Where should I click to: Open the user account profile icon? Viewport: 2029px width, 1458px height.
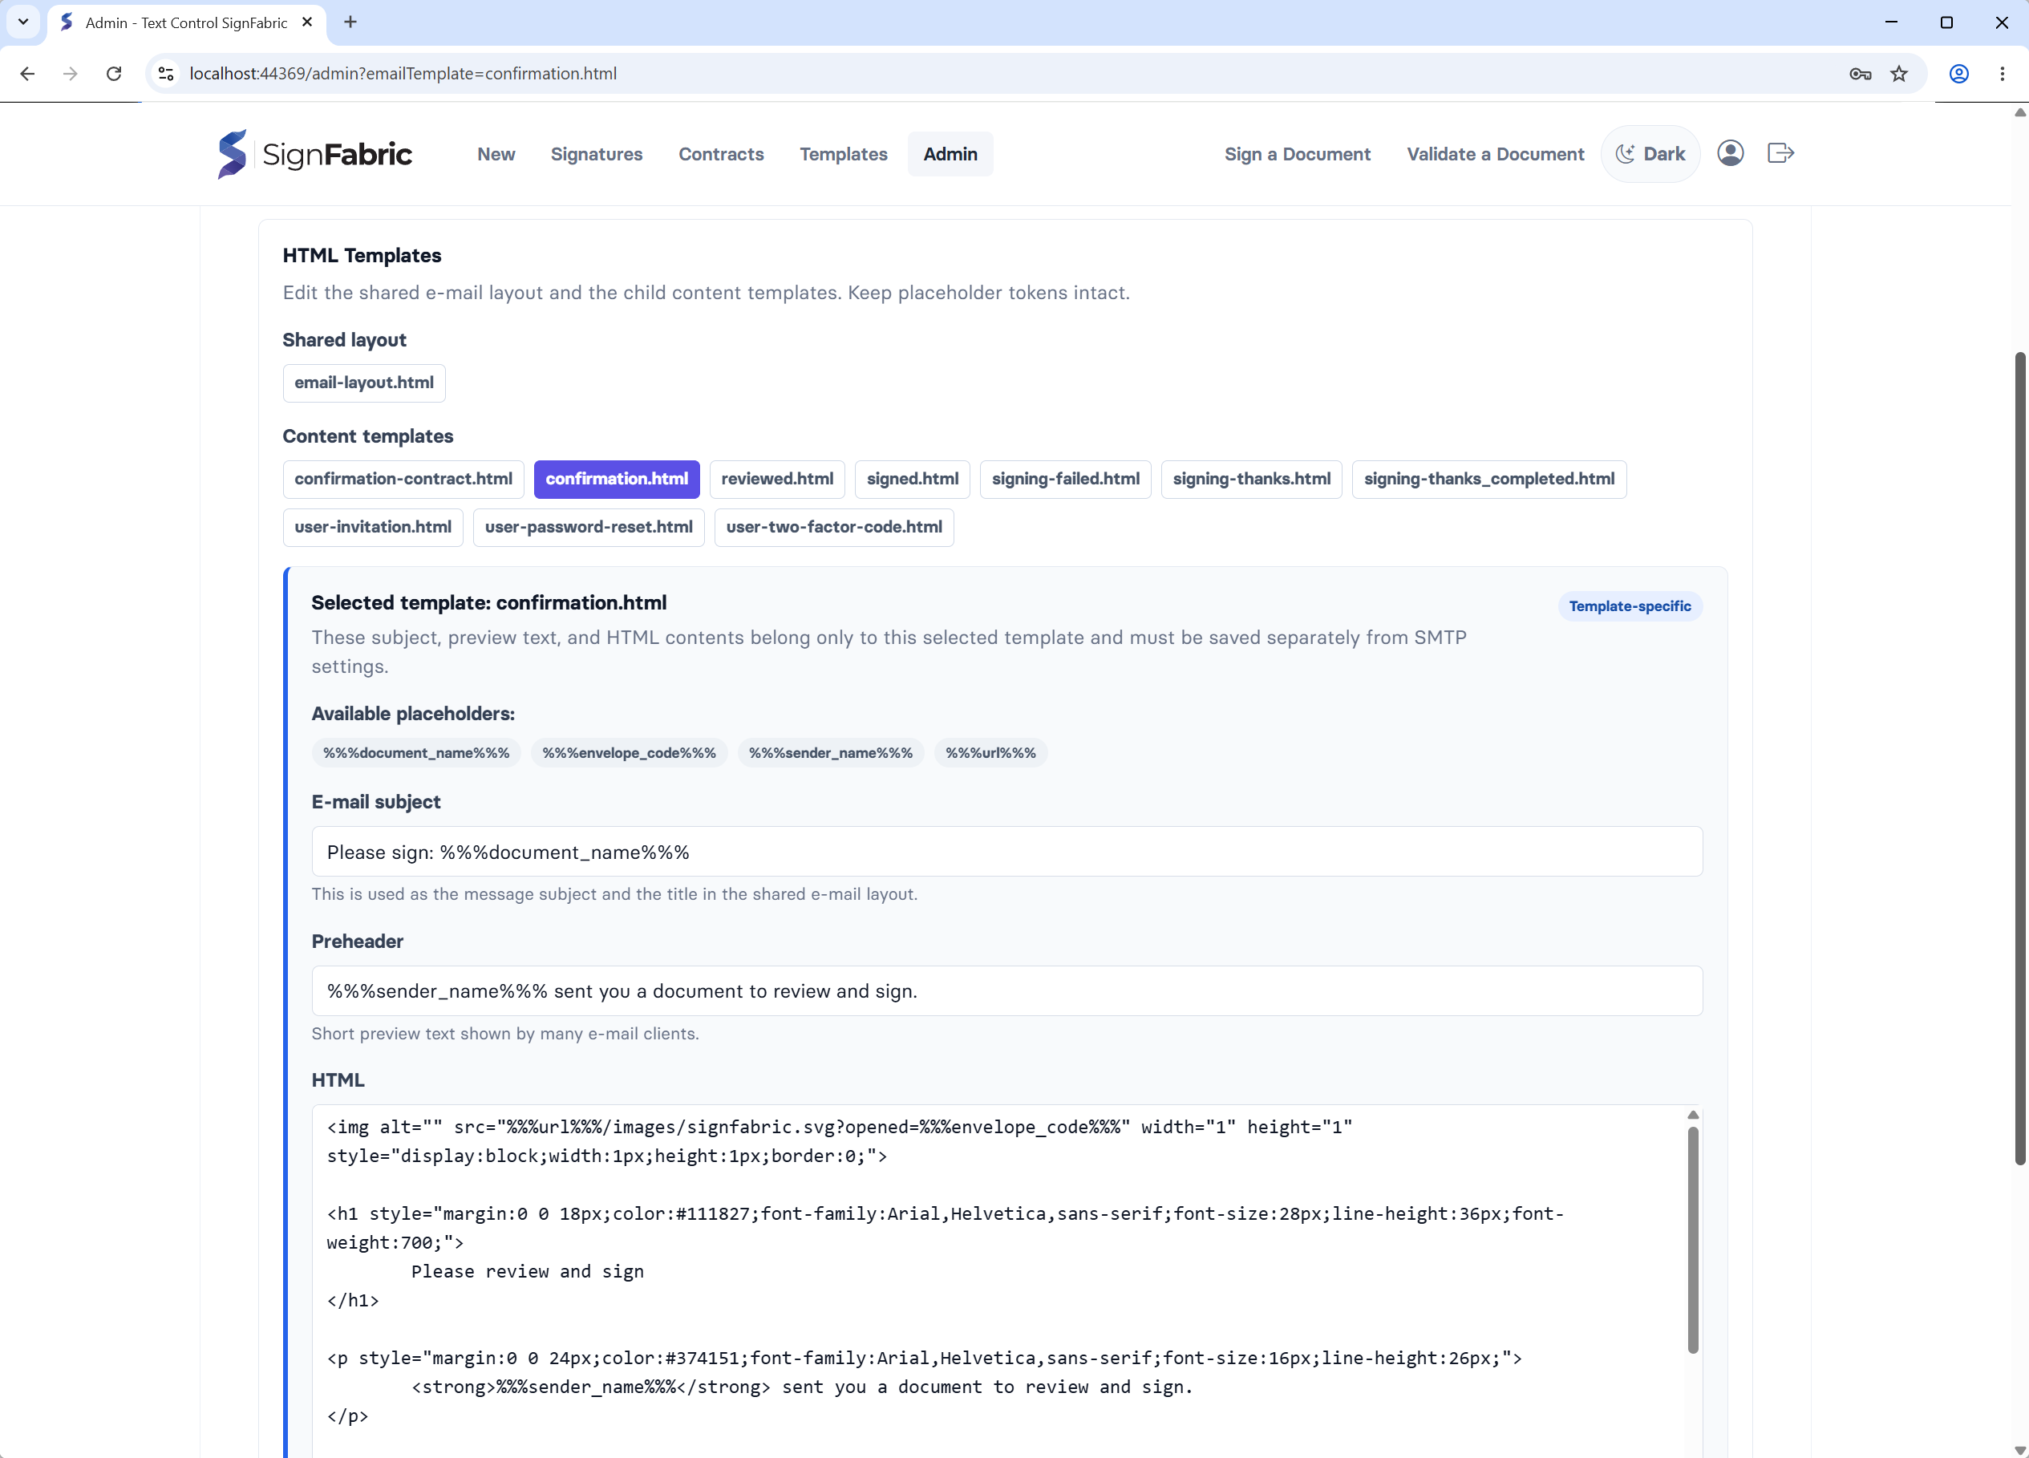1730,153
